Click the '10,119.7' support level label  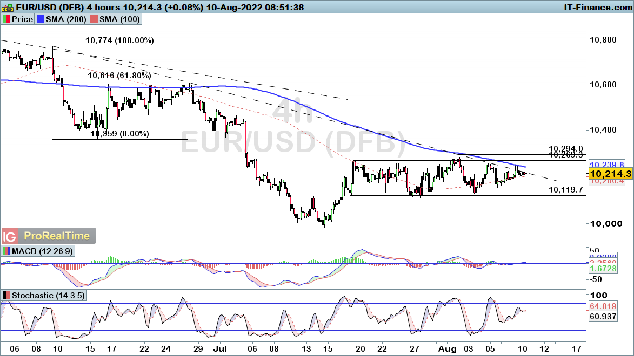click(566, 190)
